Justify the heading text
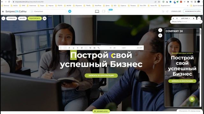This screenshot has height=114, width=204. click(94, 48)
